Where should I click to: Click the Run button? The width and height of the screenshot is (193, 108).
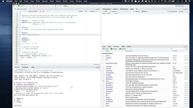81,11
